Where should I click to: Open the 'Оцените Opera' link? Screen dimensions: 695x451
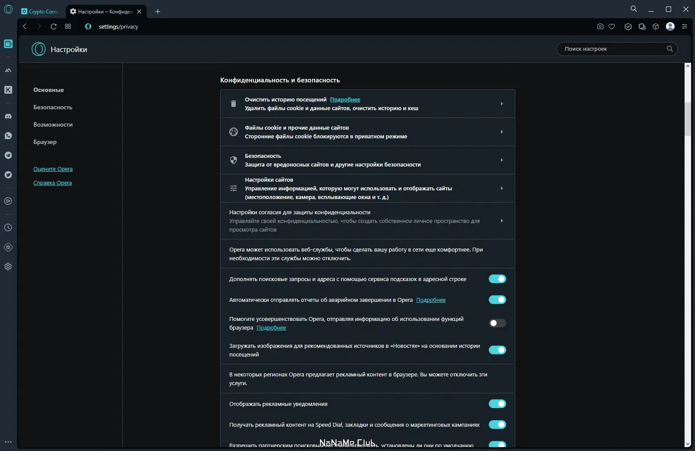(x=53, y=169)
